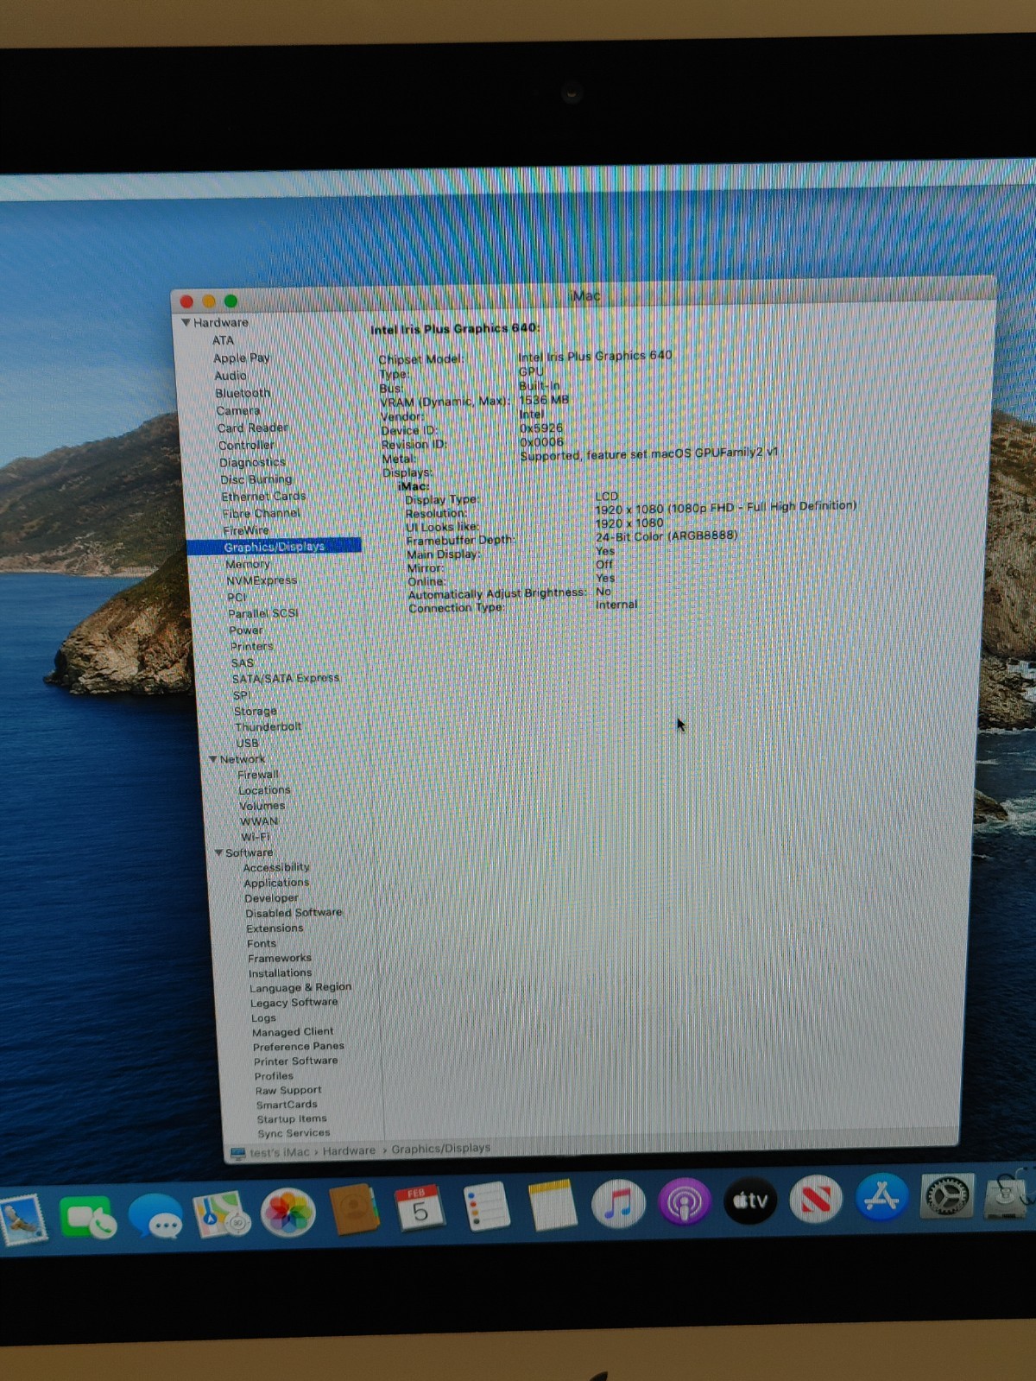The image size is (1036, 1381).
Task: Open Applications under Software
Action: point(276,883)
